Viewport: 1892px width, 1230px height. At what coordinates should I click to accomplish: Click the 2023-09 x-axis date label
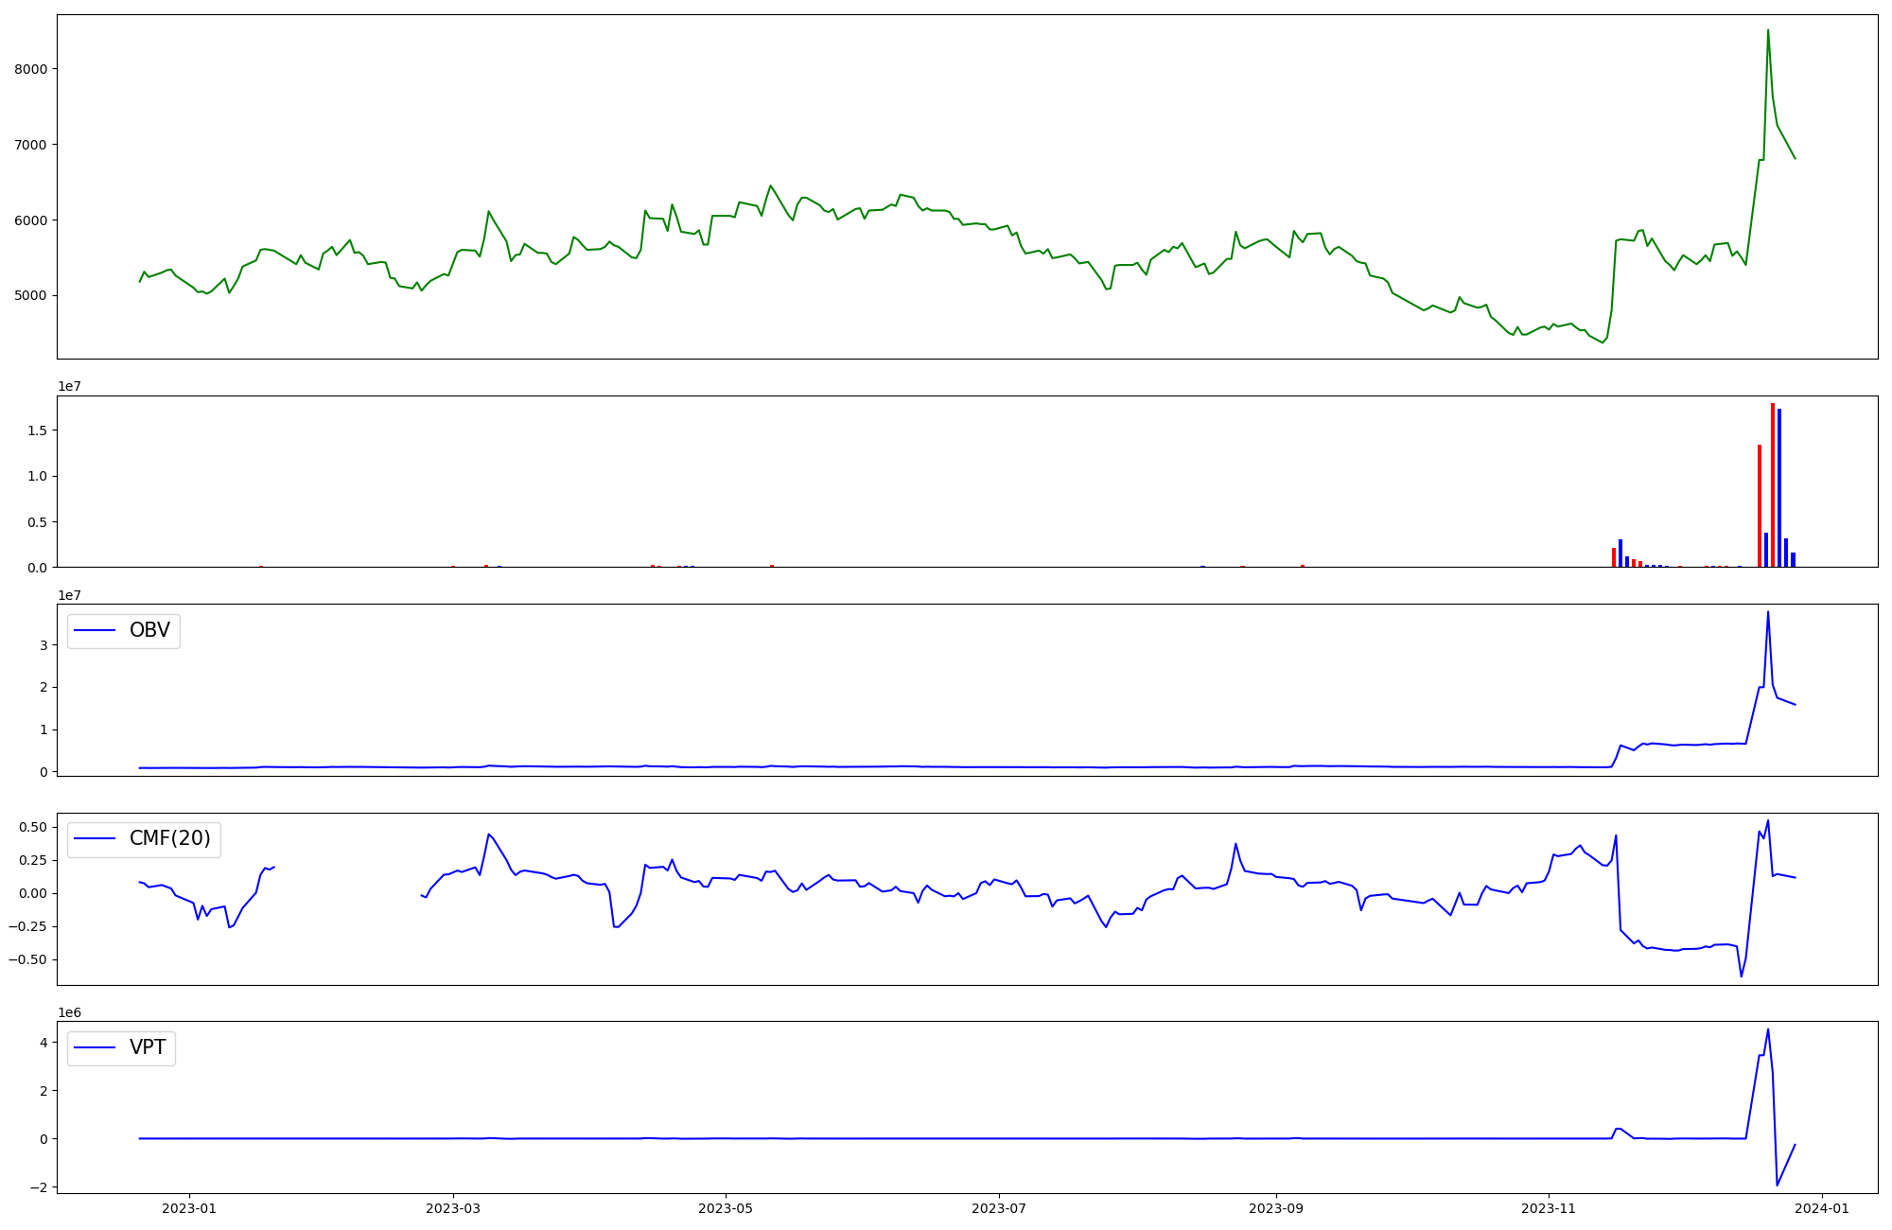click(x=1276, y=1208)
